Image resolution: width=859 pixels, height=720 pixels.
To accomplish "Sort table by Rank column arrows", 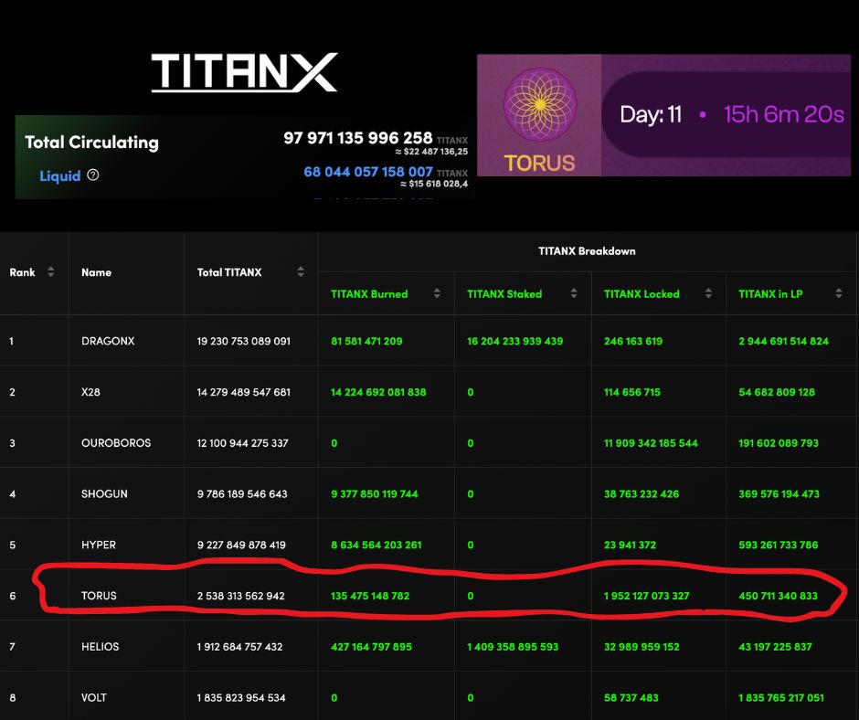I will [x=50, y=271].
